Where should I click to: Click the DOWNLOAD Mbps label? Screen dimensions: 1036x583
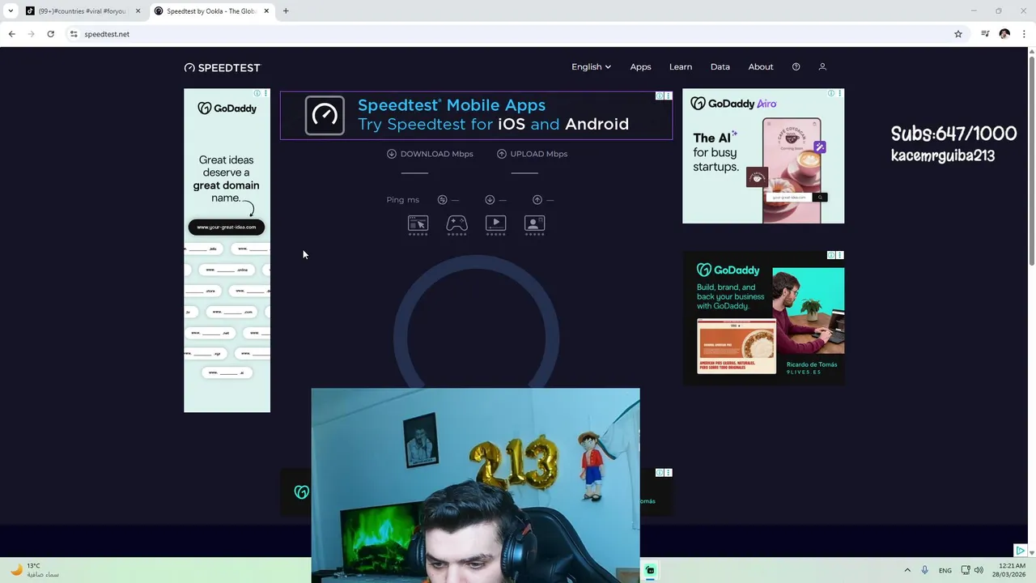coord(436,154)
